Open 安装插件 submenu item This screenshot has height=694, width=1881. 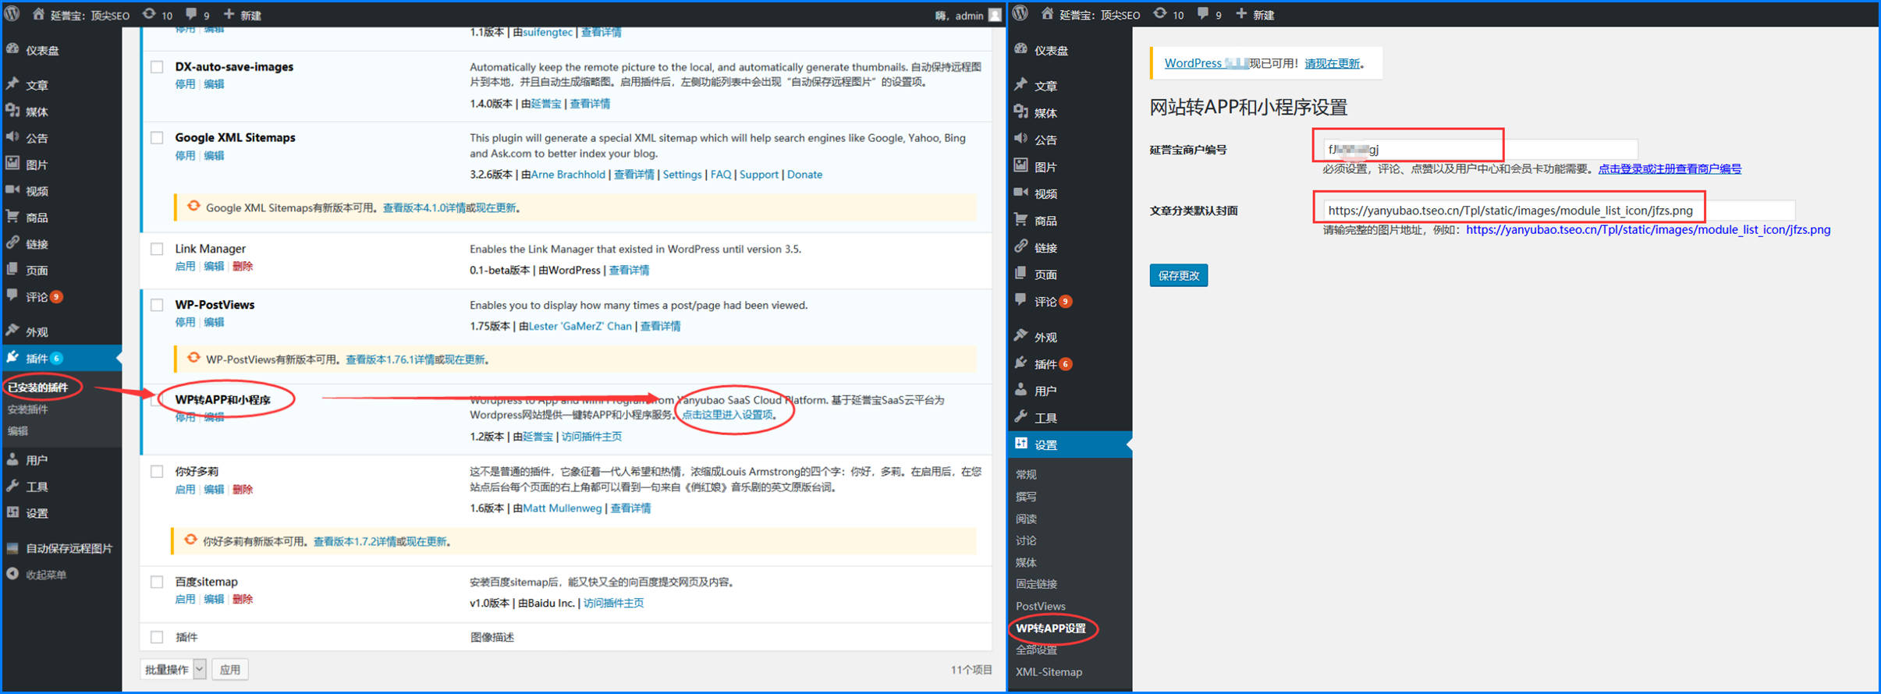(x=27, y=409)
